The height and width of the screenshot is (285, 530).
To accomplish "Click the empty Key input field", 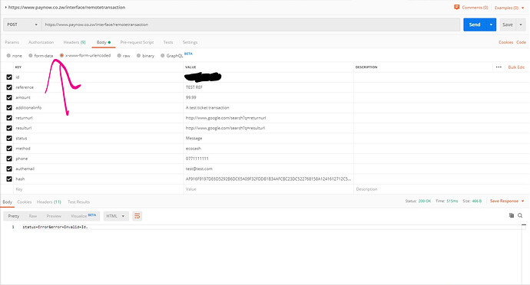I will tap(98, 189).
